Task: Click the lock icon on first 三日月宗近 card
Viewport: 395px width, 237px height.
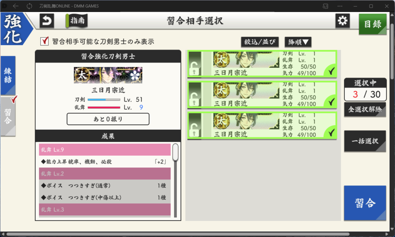Action: (x=194, y=69)
